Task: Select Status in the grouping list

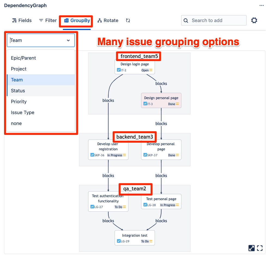Action: tap(18, 91)
